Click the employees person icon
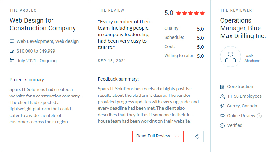 [x=222, y=96]
